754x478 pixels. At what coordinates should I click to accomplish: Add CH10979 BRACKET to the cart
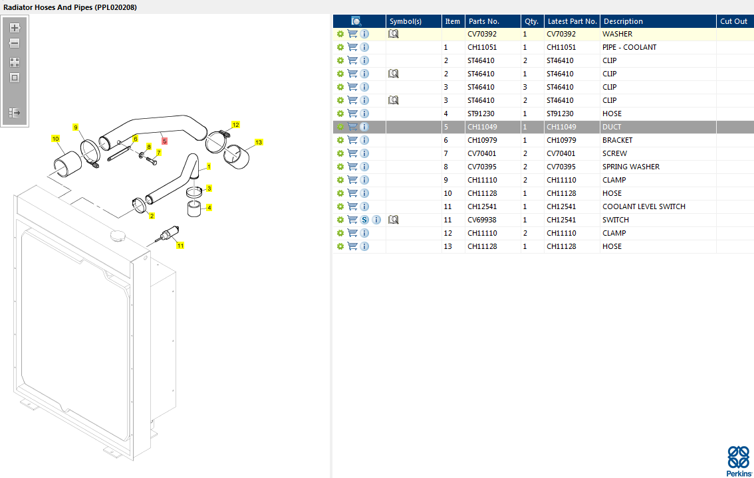point(352,140)
